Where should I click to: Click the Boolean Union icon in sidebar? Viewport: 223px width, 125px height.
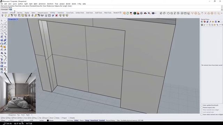click(5, 40)
